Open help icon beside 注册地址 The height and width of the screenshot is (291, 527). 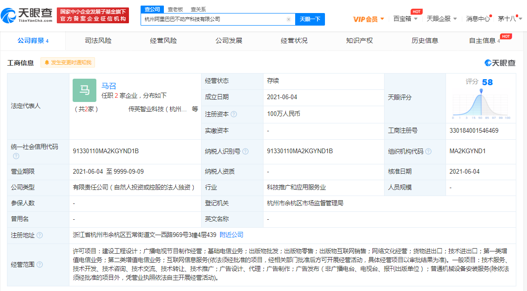coord(40,235)
